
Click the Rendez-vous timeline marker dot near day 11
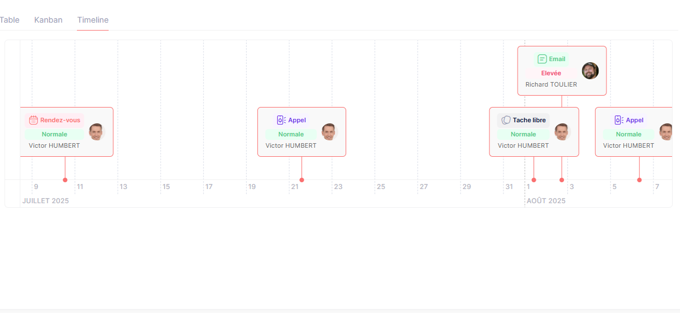pyautogui.click(x=65, y=180)
